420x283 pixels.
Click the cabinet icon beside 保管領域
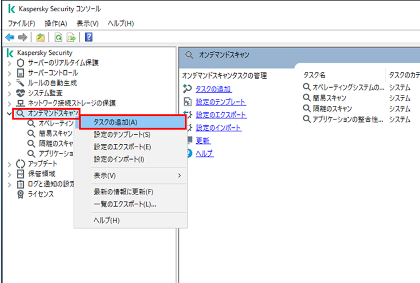20,174
